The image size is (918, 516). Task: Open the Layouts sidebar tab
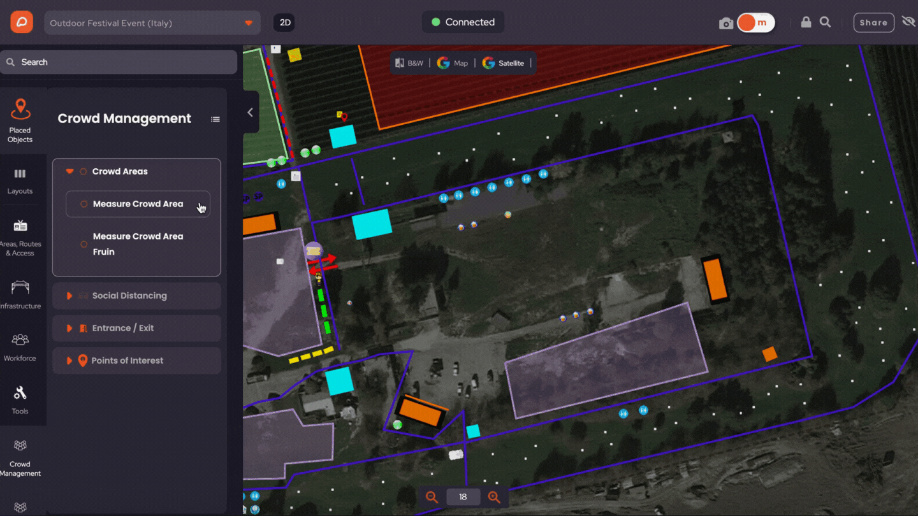(x=20, y=182)
